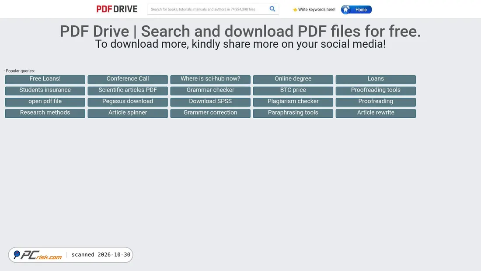Select the Research methods query
This screenshot has height=271, width=481.
click(45, 113)
